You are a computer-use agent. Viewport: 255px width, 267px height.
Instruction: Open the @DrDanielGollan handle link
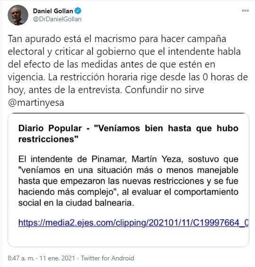57,19
